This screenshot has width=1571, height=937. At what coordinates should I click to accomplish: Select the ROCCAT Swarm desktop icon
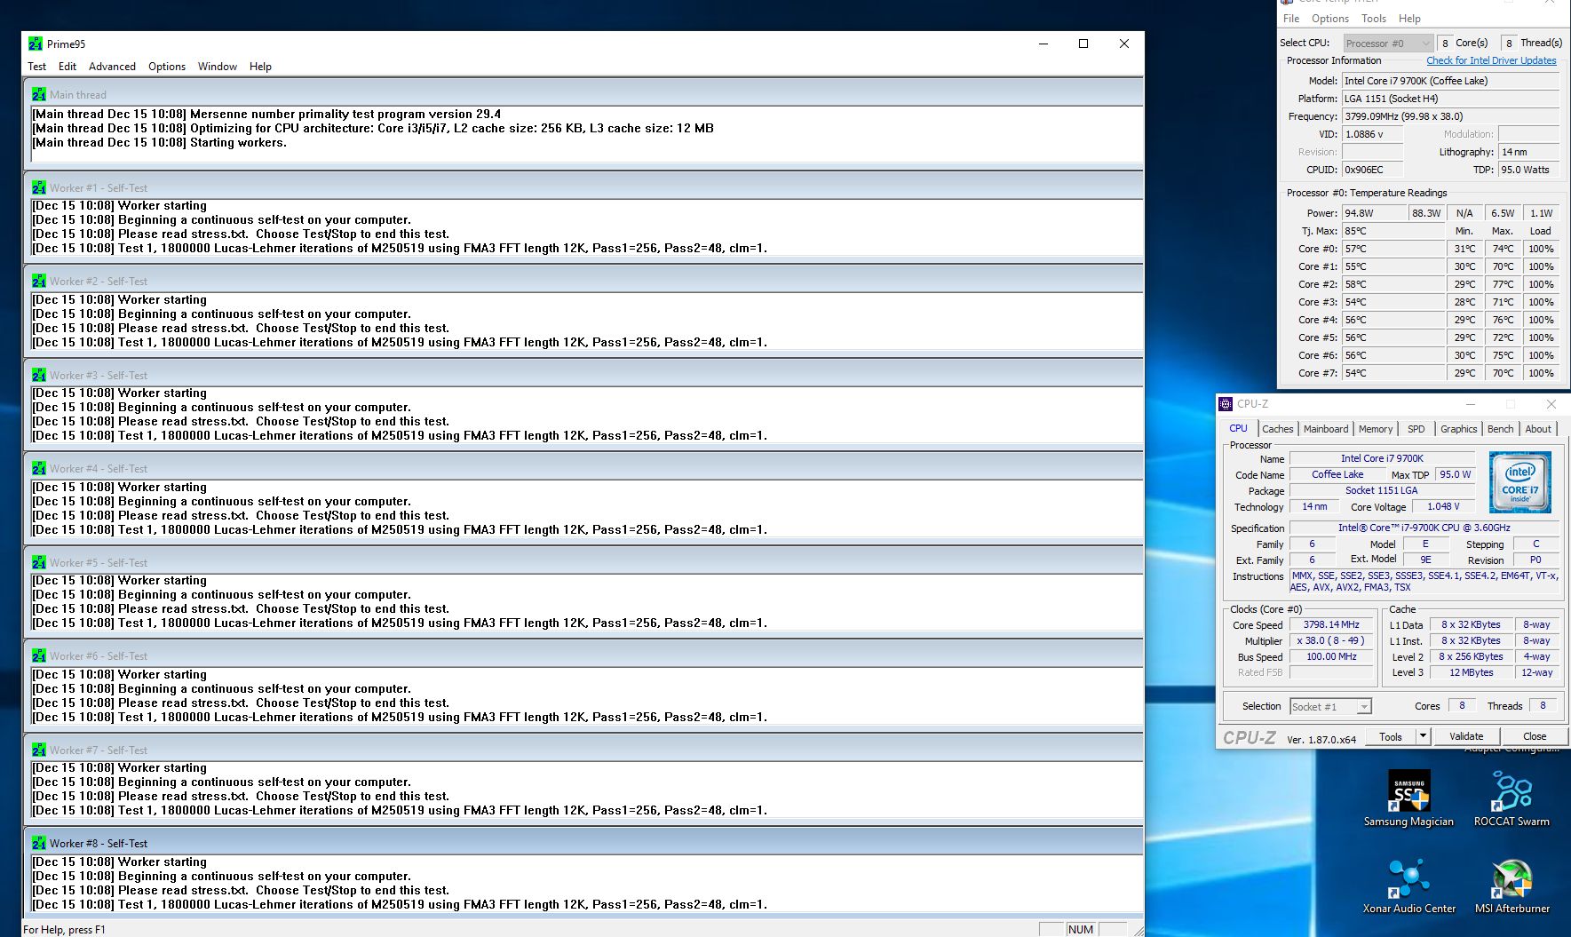click(1511, 798)
